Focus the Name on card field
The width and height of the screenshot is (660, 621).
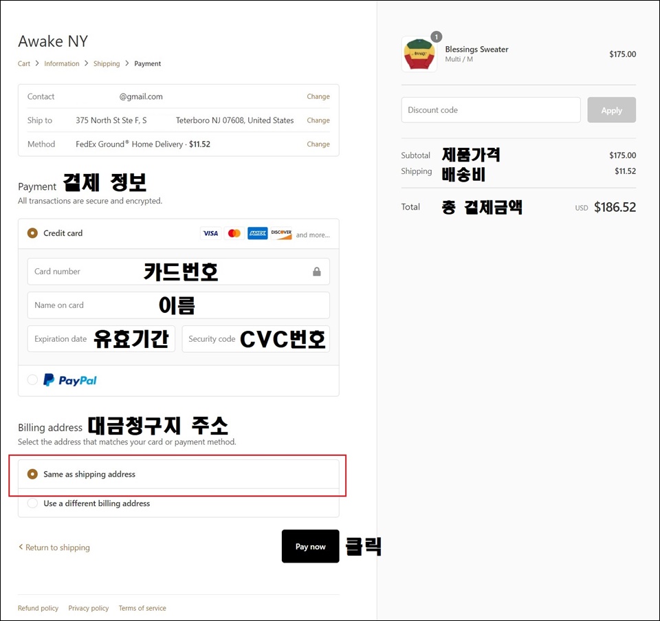tap(179, 305)
